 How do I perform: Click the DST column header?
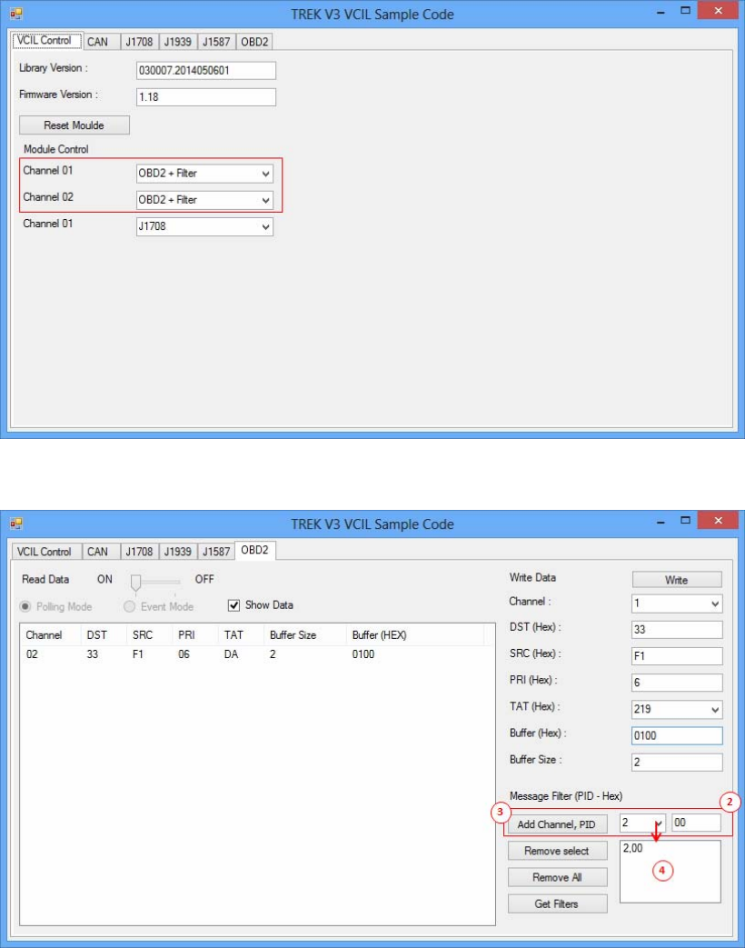104,634
